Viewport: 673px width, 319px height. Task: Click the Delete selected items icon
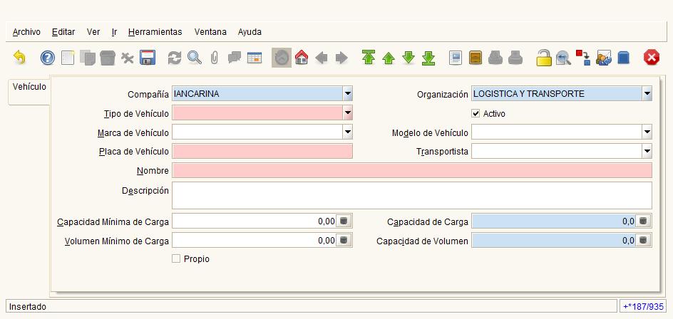click(127, 58)
